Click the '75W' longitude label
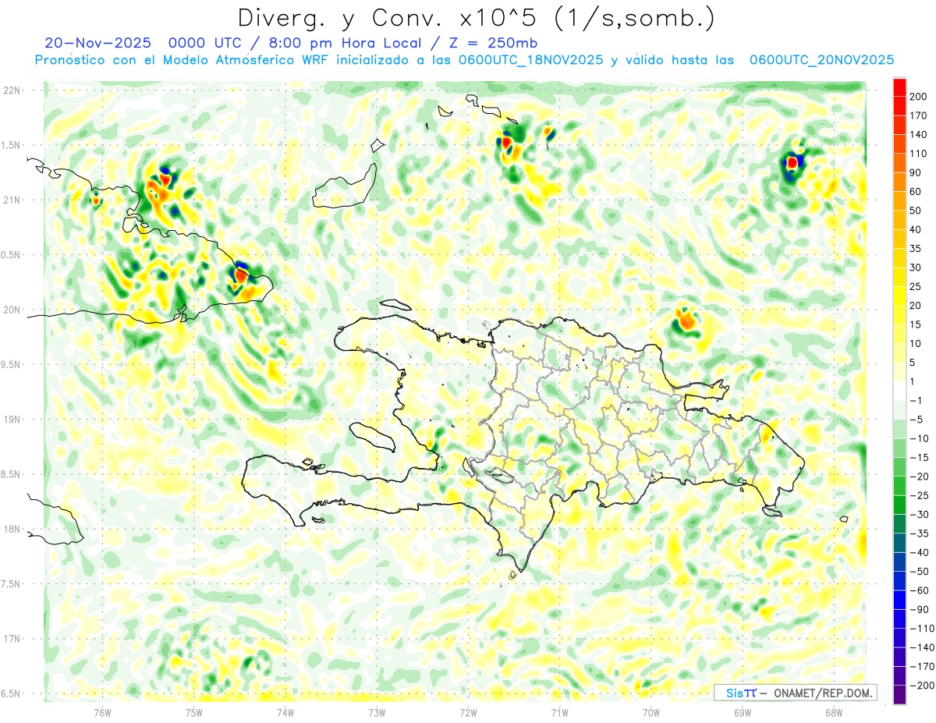This screenshot has height=723, width=936. pos(194,712)
